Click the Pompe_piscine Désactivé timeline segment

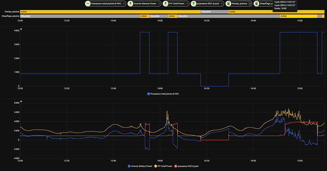coord(215,12)
